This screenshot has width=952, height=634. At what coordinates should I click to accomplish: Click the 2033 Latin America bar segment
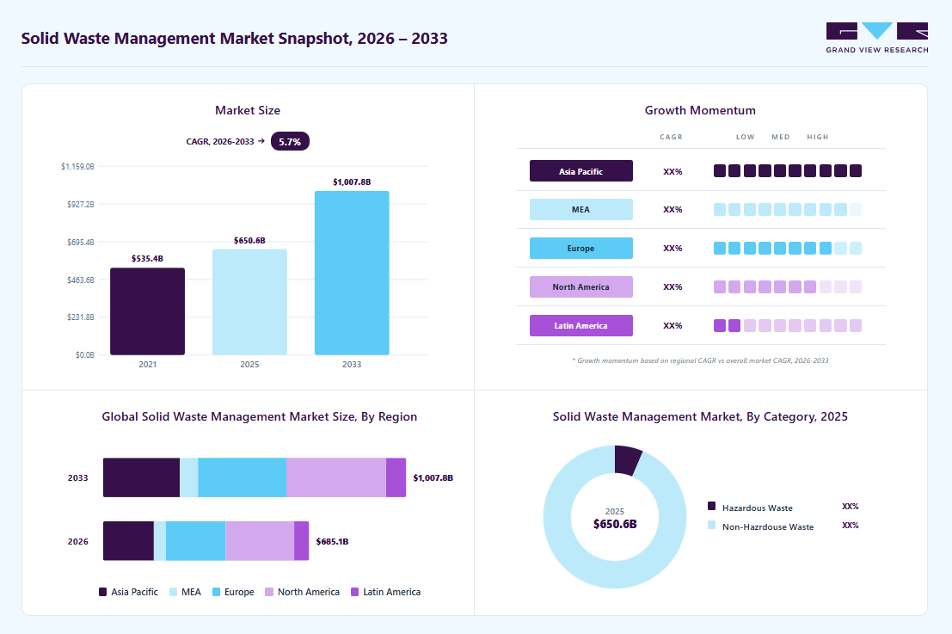pyautogui.click(x=396, y=478)
